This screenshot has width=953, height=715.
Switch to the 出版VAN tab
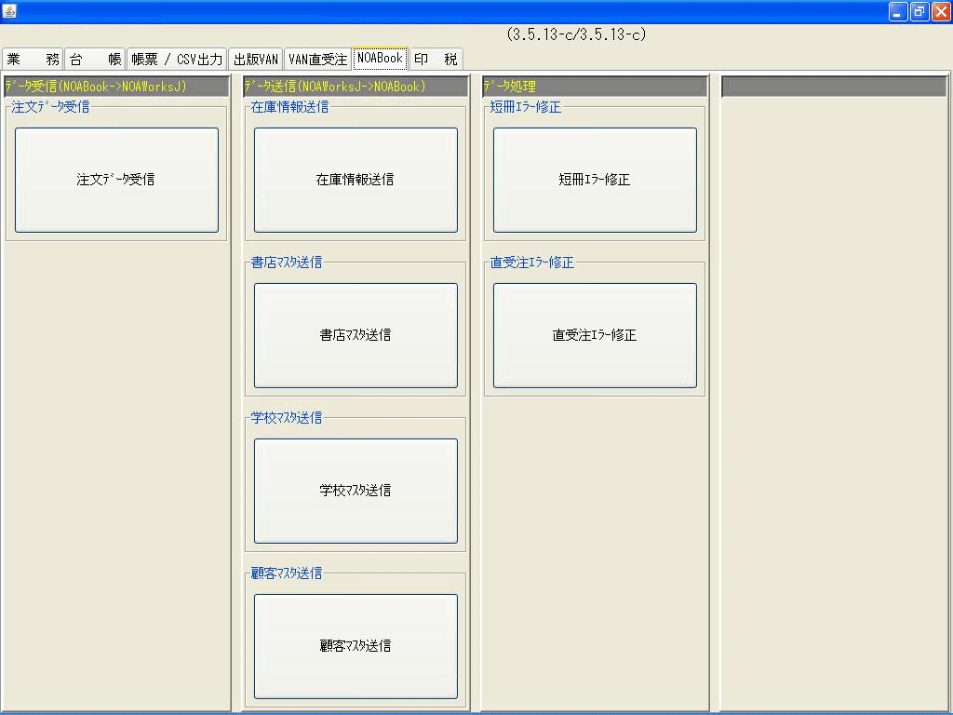tap(256, 58)
